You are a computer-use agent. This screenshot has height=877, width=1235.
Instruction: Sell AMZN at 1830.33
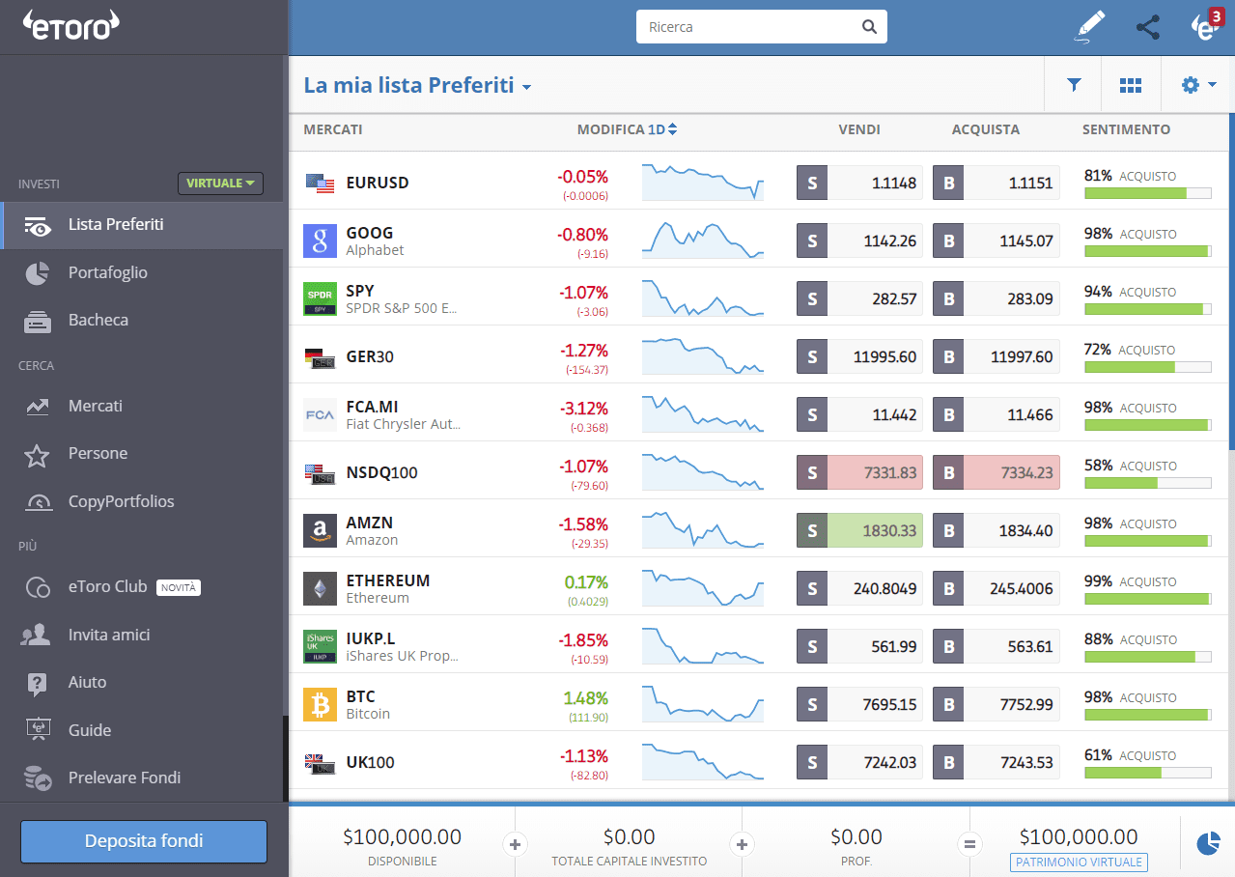coord(859,530)
